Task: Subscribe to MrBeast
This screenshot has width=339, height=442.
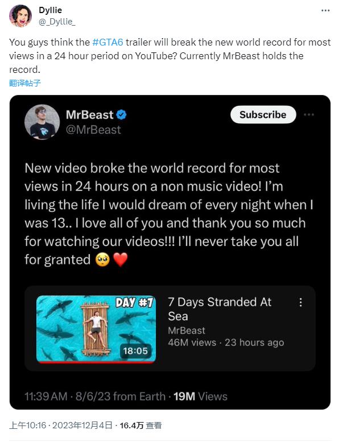Action: 263,114
